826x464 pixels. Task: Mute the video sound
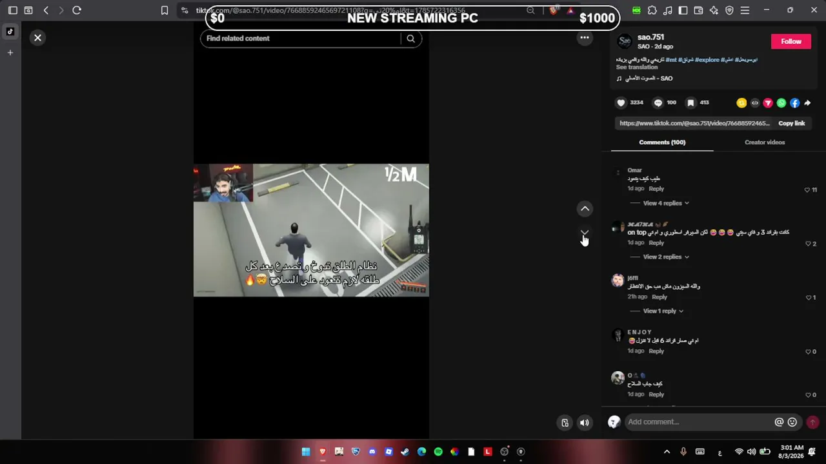584,423
